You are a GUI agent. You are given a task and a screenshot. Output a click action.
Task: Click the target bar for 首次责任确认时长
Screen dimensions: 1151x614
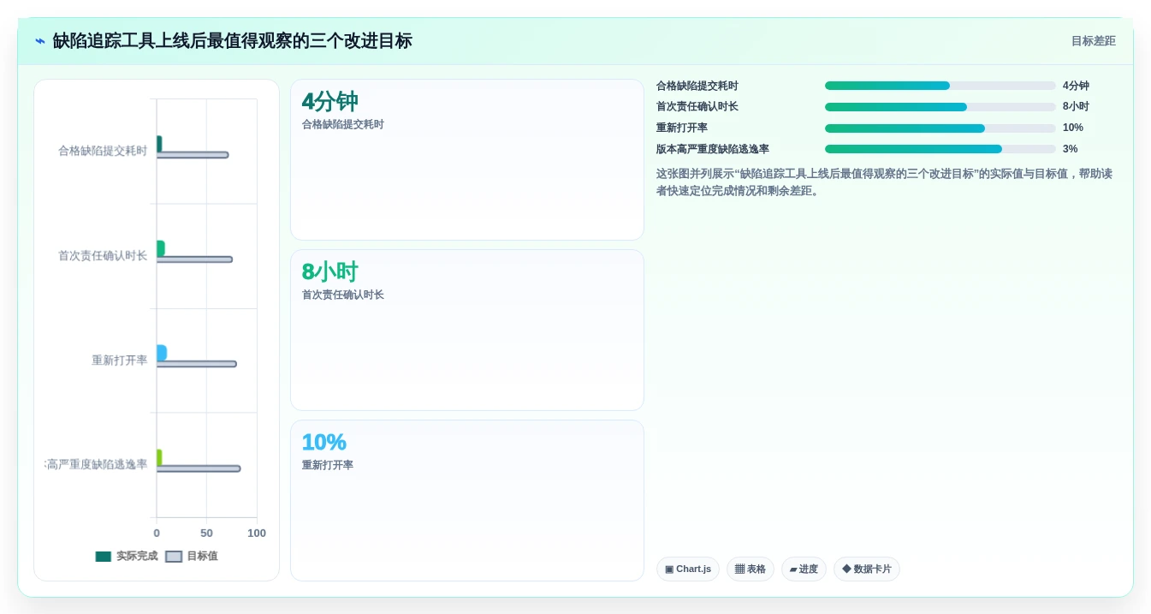tap(194, 259)
